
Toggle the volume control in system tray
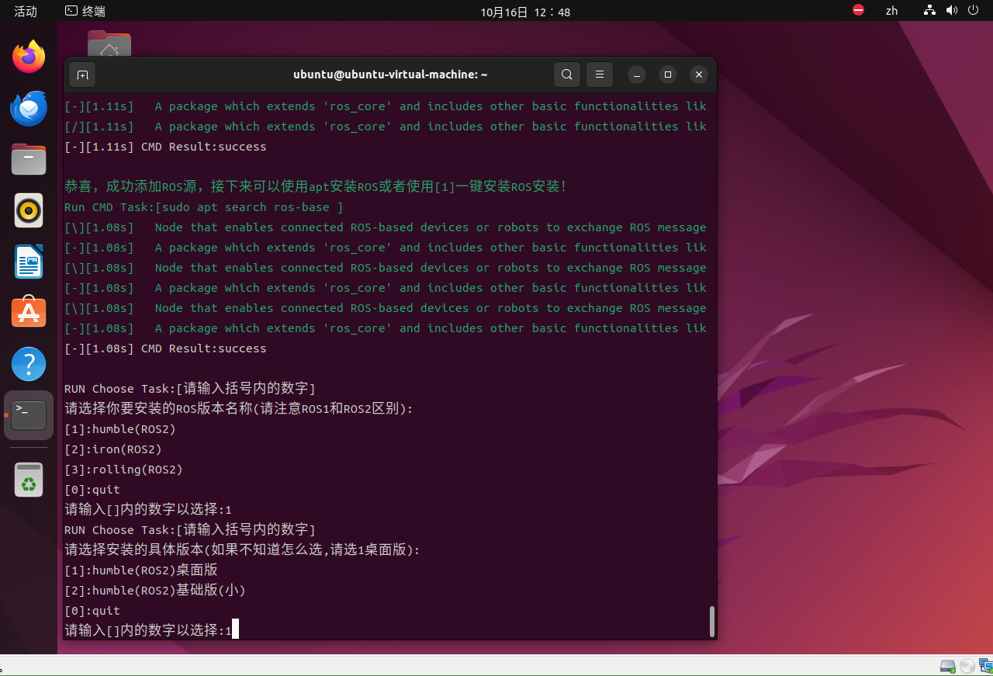pyautogui.click(x=951, y=11)
